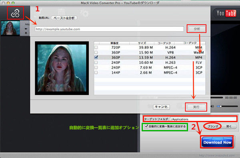Click the large video preview image
This screenshot has width=240, height=158.
pyautogui.click(x=62, y=68)
